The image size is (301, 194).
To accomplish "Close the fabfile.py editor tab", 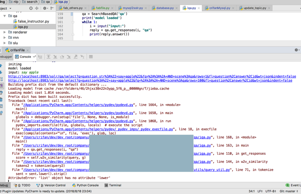I will click(x=112, y=8).
